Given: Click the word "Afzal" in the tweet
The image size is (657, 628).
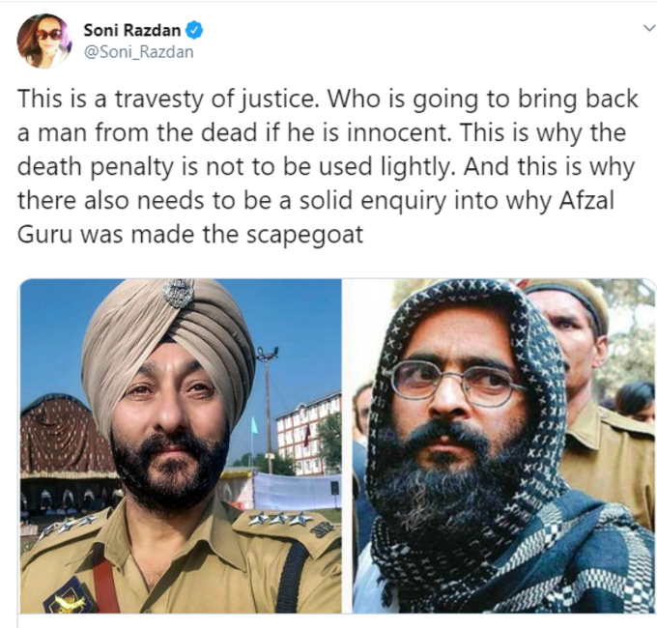Looking at the screenshot, I should point(586,200).
